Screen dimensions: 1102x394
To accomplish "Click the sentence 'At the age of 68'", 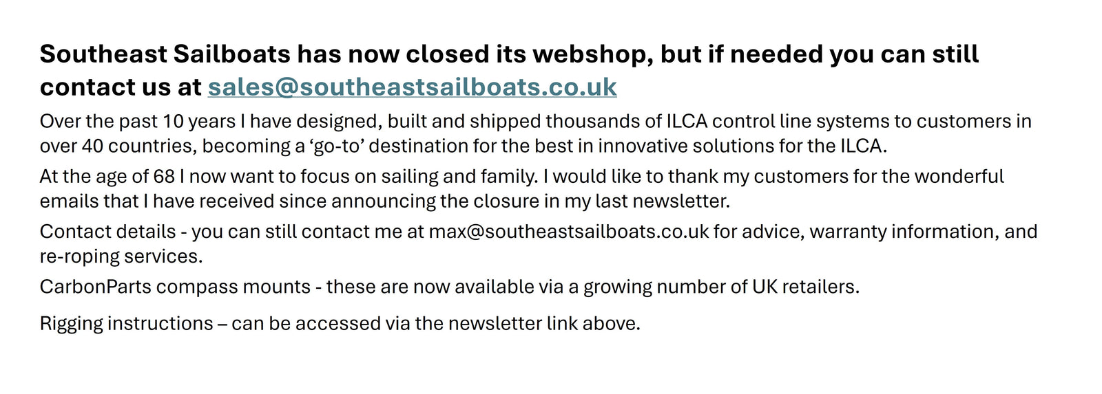I will click(x=107, y=177).
